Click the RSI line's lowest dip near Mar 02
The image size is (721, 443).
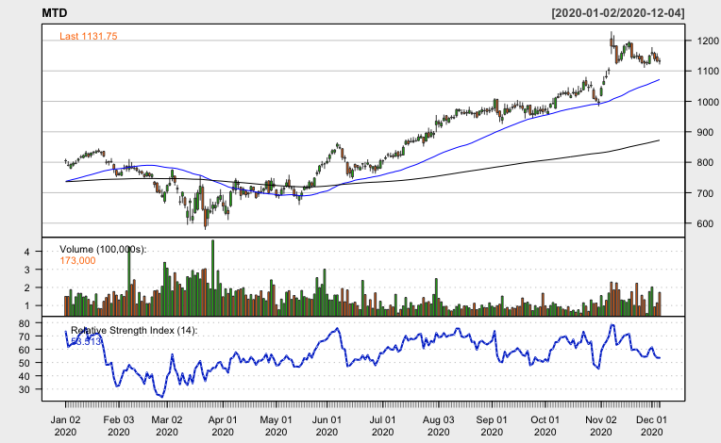[161, 397]
